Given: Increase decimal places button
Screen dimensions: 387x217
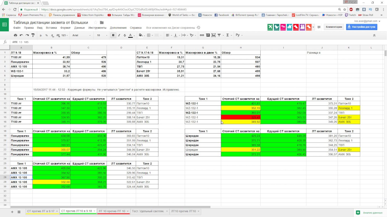Looking at the screenshot, I should (58, 35).
